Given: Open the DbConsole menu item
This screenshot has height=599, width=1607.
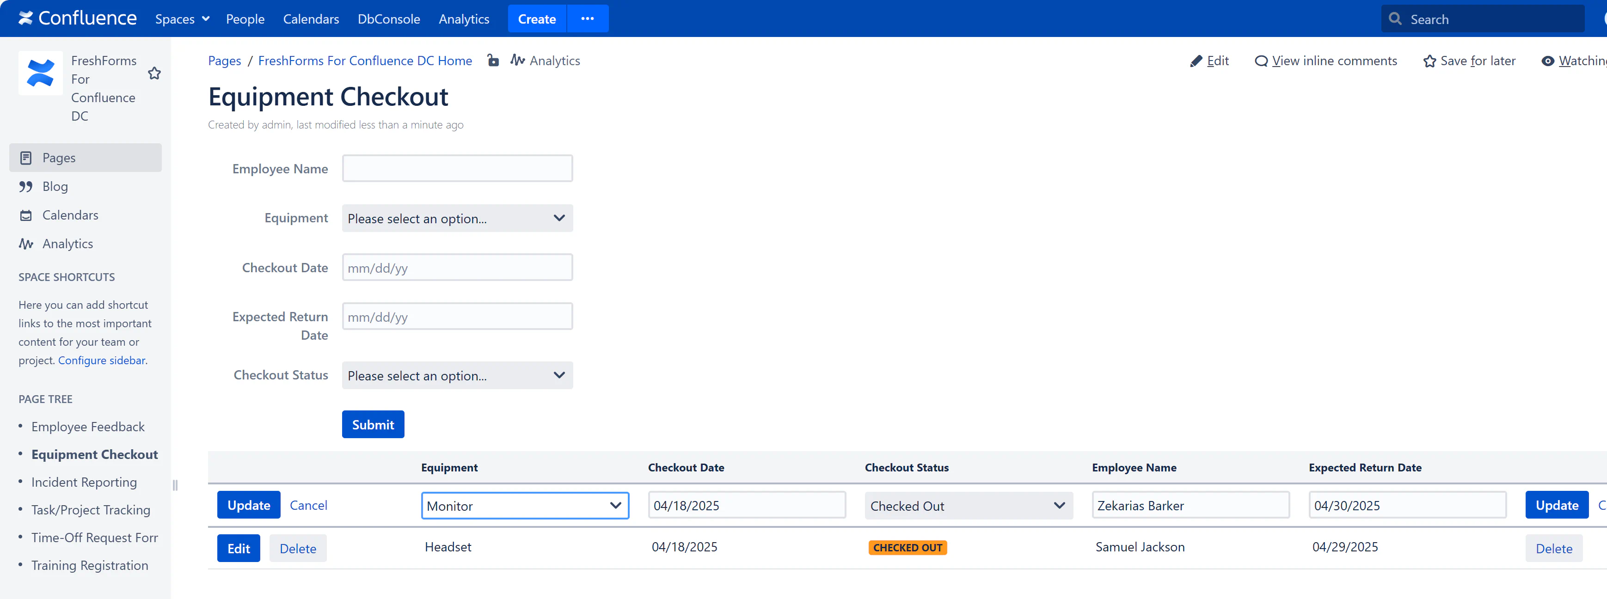Looking at the screenshot, I should click(389, 18).
